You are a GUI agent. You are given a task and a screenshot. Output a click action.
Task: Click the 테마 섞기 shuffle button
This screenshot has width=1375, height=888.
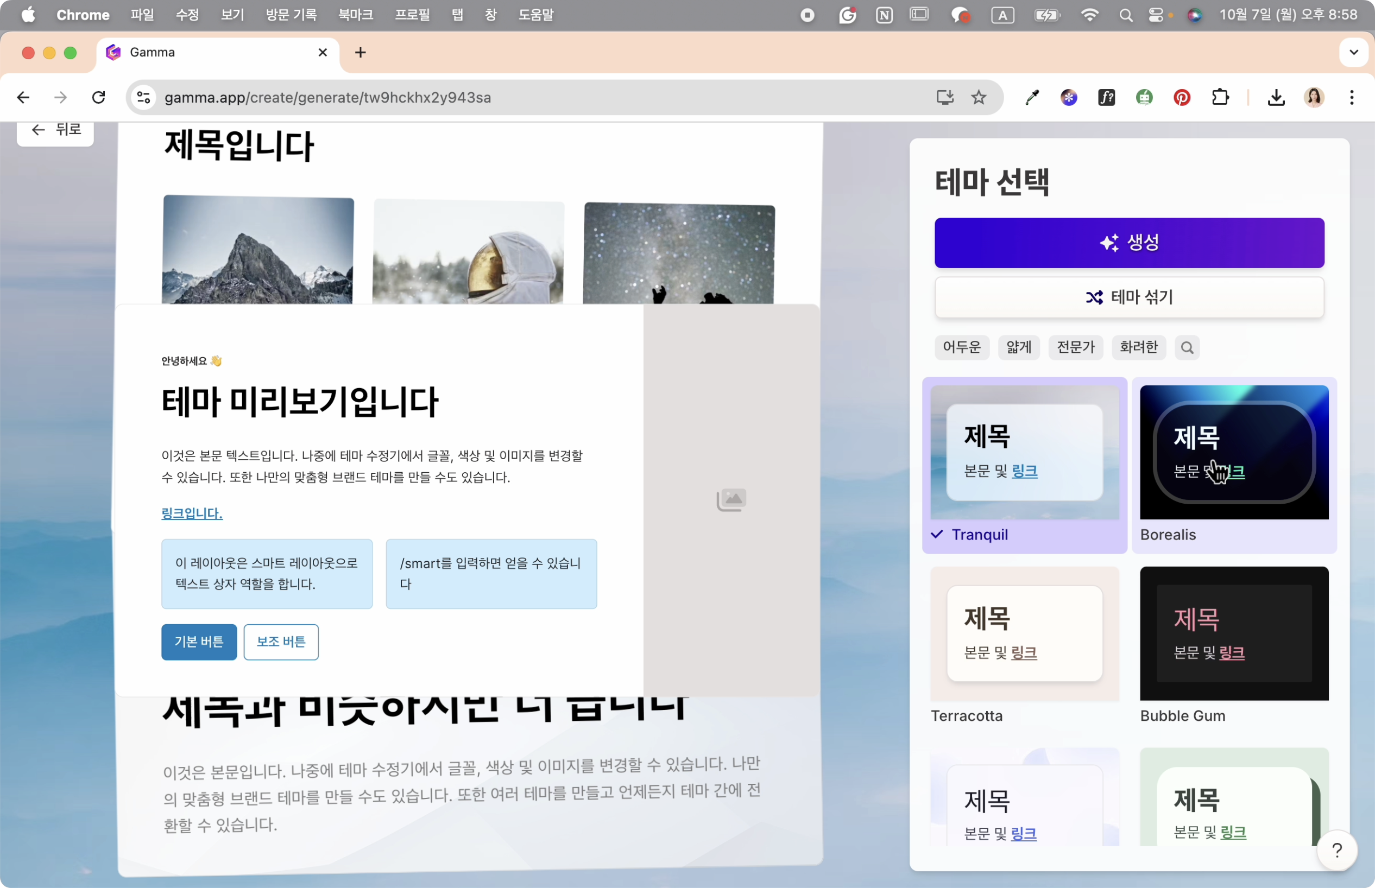pyautogui.click(x=1128, y=297)
